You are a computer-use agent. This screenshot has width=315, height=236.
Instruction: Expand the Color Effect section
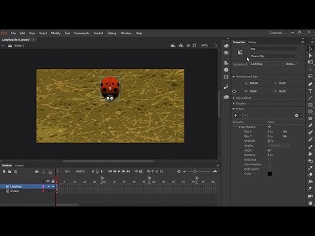(x=234, y=98)
